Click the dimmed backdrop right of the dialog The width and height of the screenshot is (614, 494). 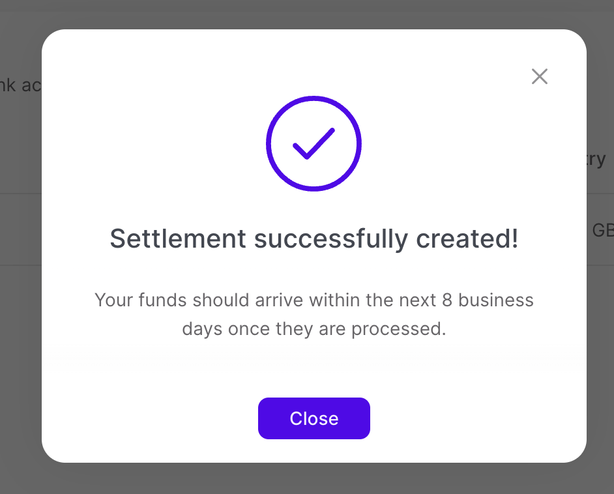pos(600,358)
